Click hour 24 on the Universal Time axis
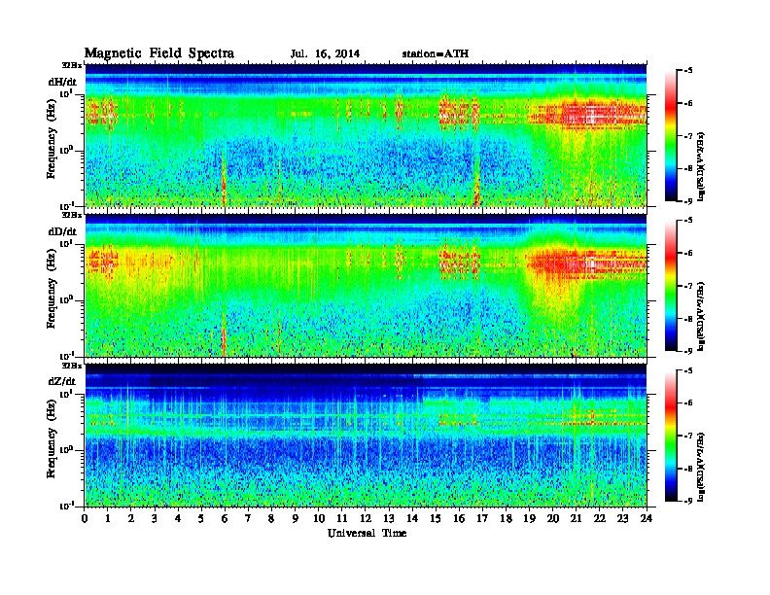The height and width of the screenshot is (595, 770). (647, 519)
